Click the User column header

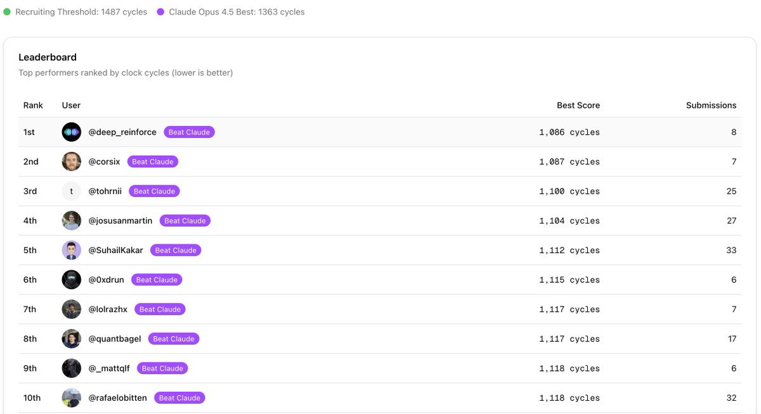pyautogui.click(x=71, y=105)
